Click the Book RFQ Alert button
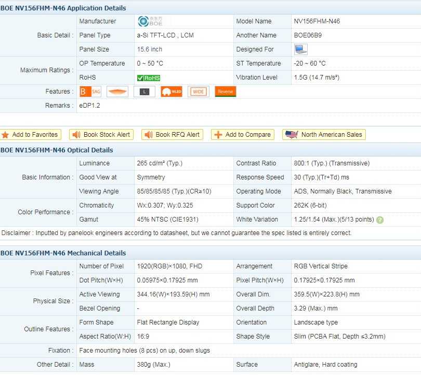This screenshot has width=421, height=375. (x=172, y=135)
